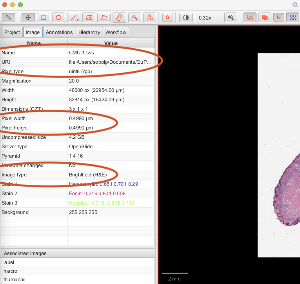Open the macro associated image

point(77,271)
